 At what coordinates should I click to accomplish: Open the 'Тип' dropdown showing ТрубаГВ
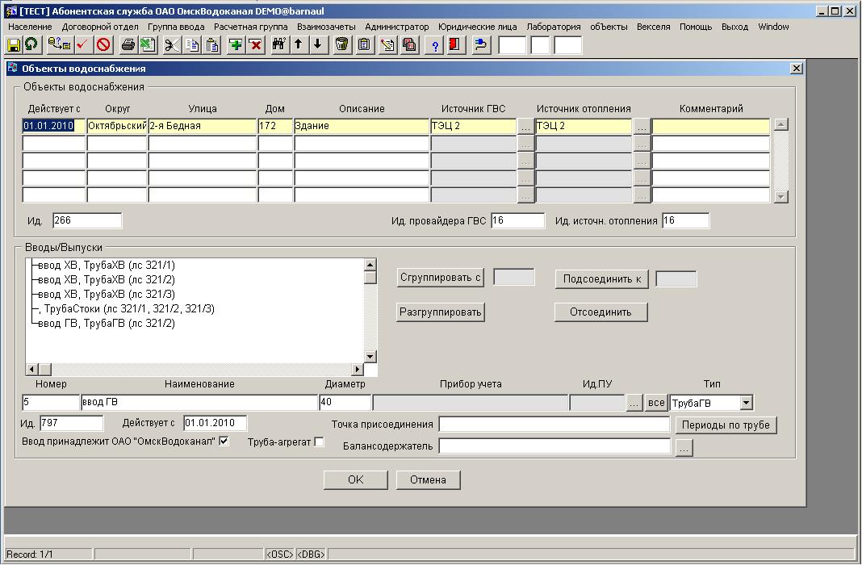click(x=746, y=403)
